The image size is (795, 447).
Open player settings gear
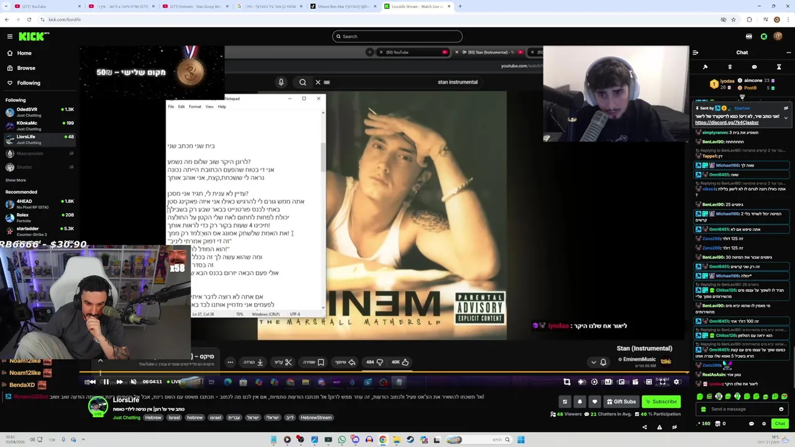pyautogui.click(x=676, y=382)
